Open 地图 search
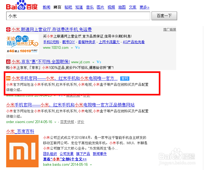The height and width of the screenshot is (170, 207). 122,7
